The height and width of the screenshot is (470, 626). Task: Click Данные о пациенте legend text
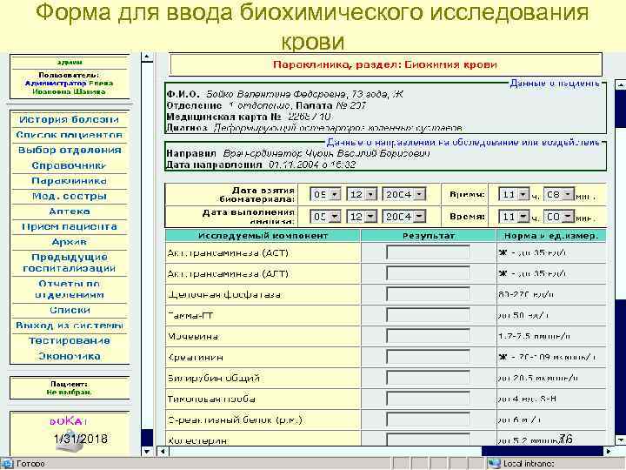point(555,84)
